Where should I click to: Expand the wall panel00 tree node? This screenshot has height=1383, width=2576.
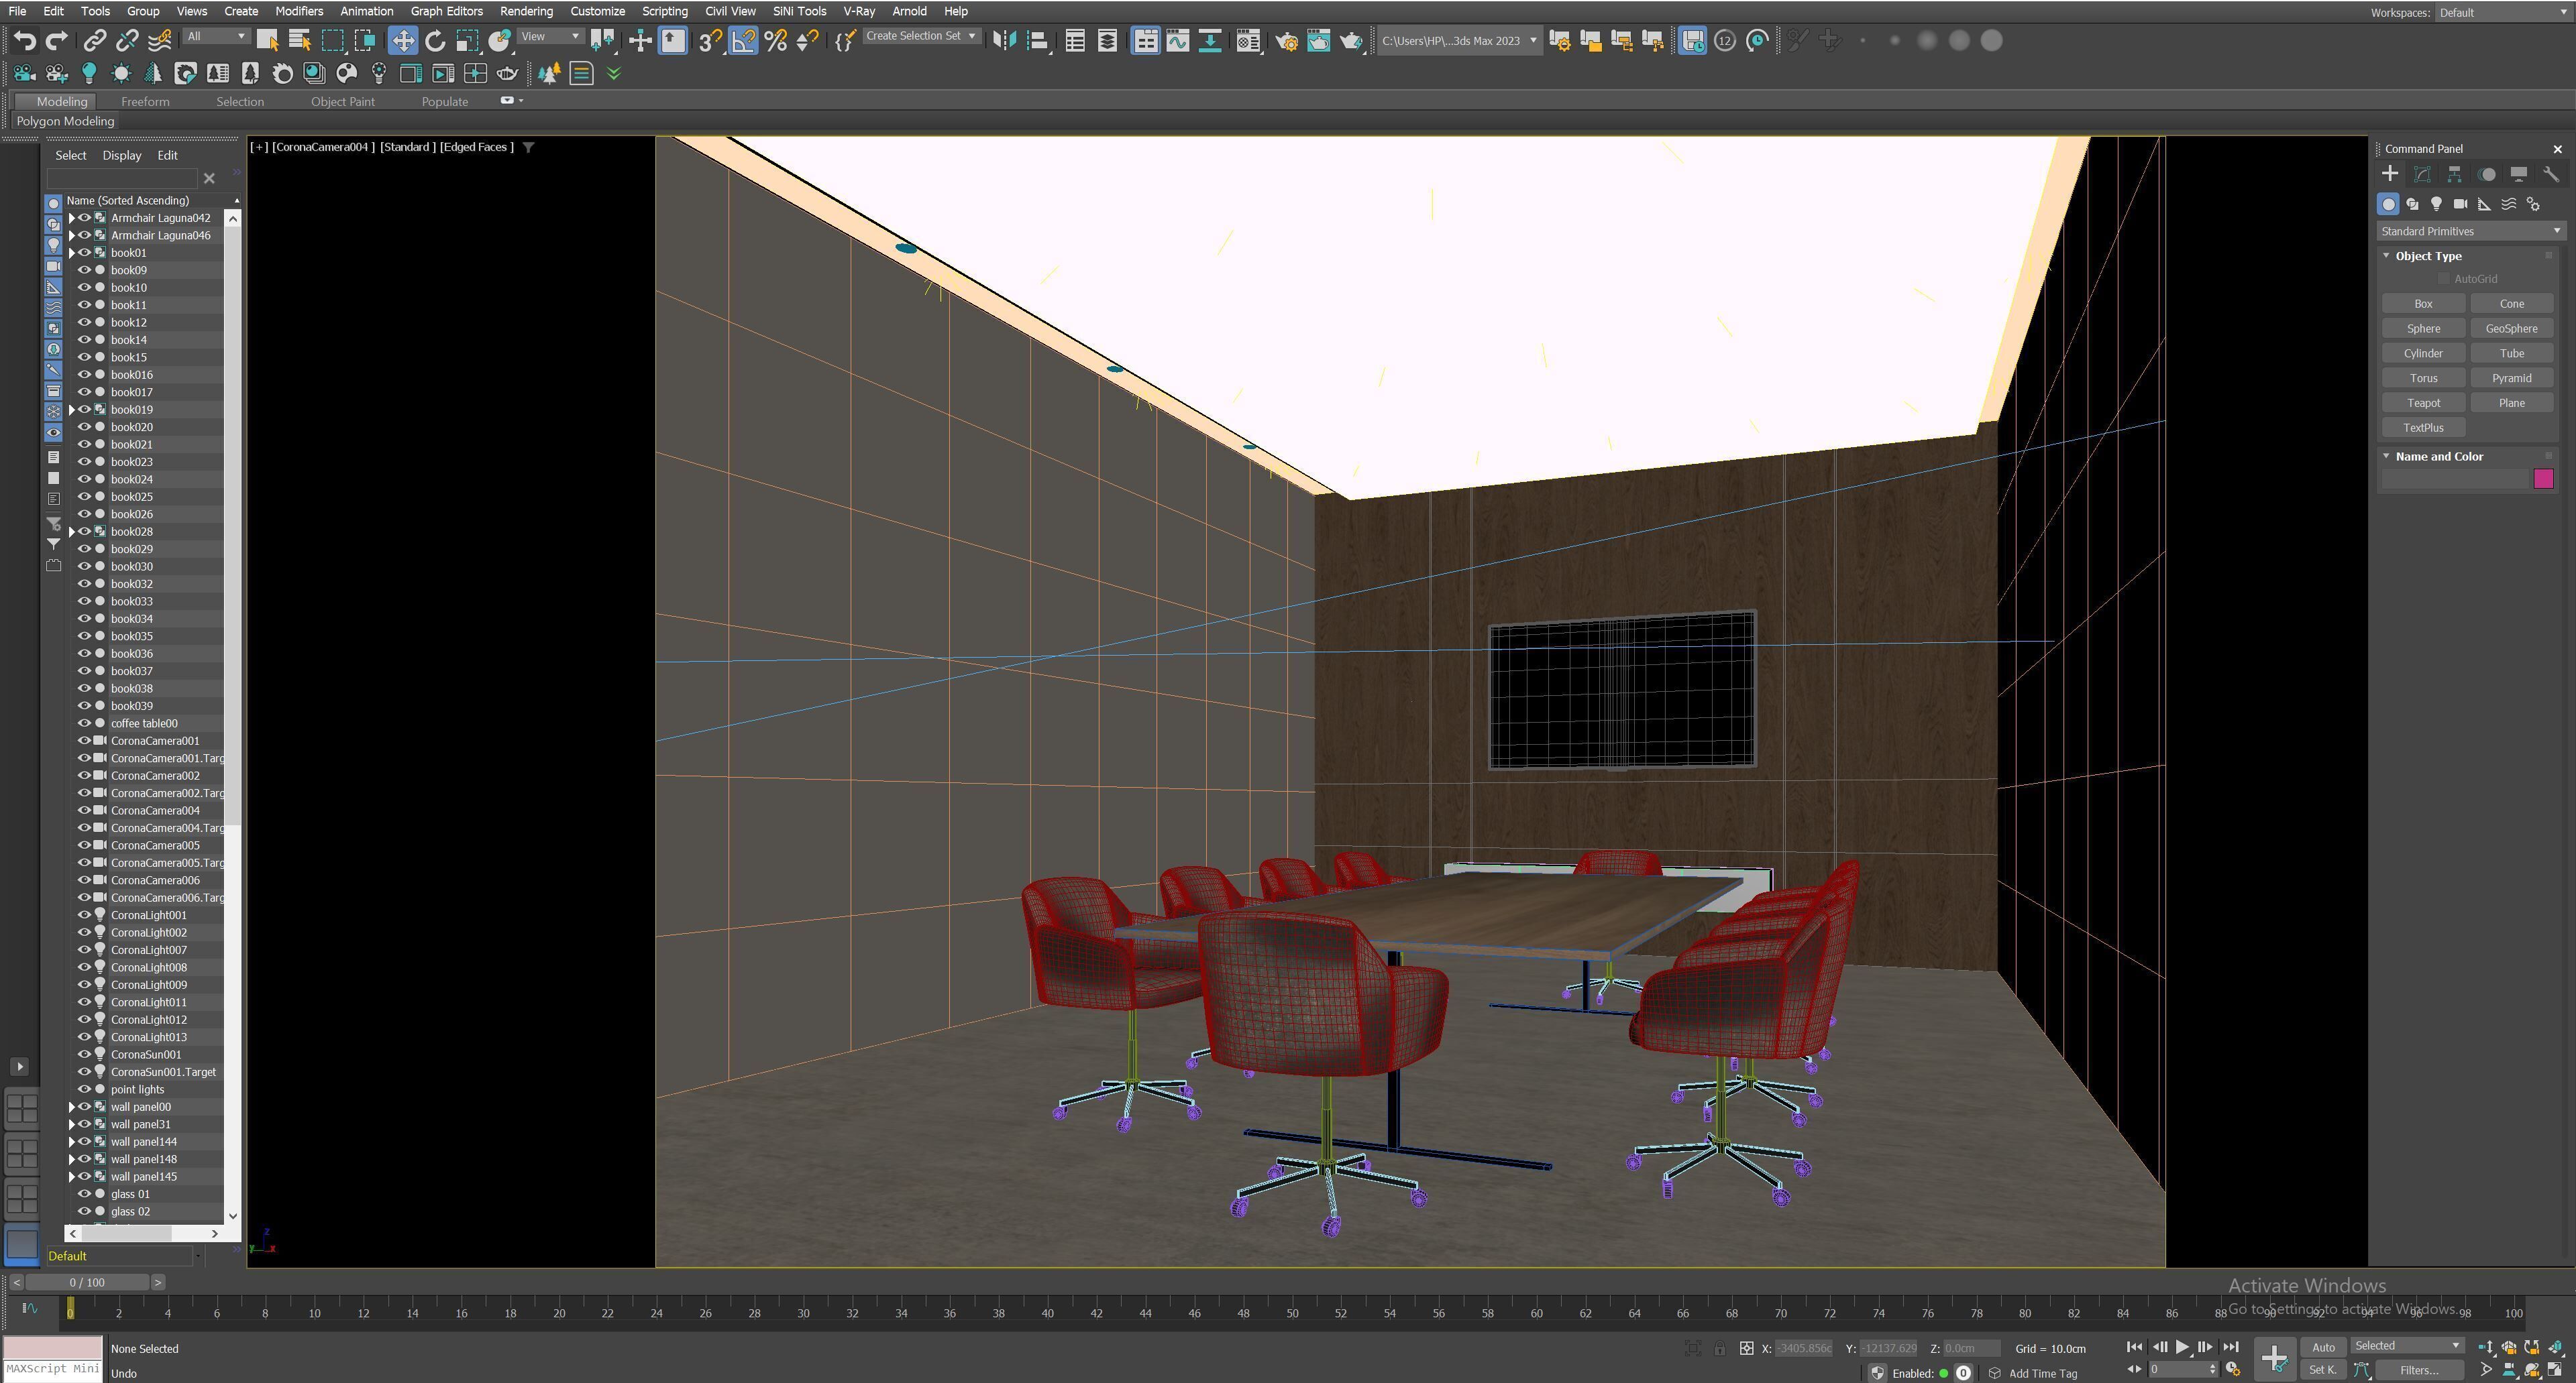pyautogui.click(x=72, y=1107)
